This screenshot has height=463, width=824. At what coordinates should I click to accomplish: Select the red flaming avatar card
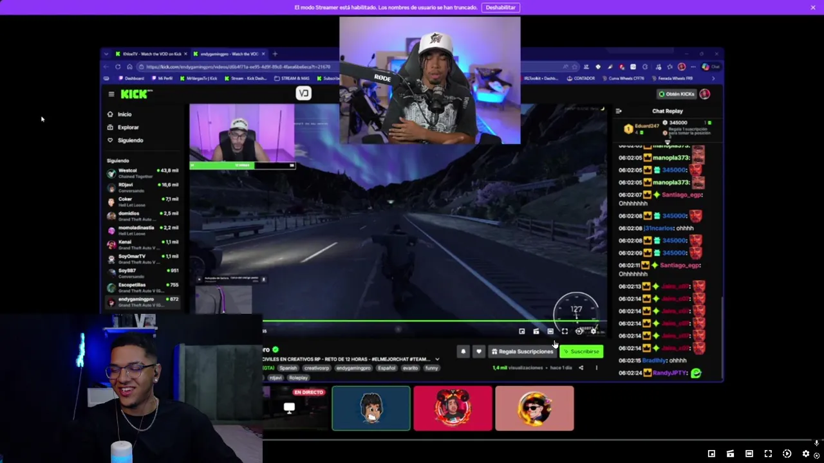(x=453, y=408)
